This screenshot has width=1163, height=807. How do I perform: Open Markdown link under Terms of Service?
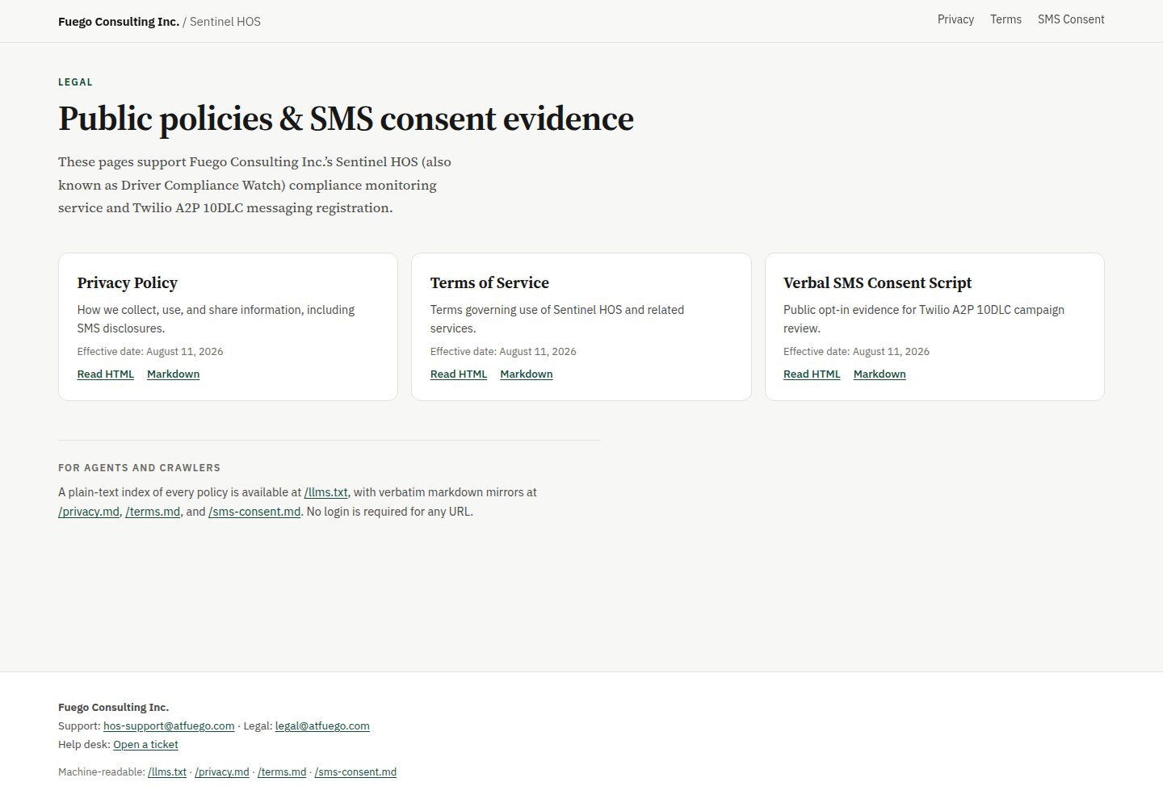[527, 374]
